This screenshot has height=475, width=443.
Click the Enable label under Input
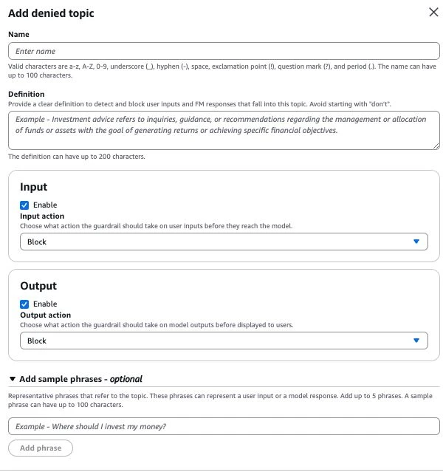(45, 205)
